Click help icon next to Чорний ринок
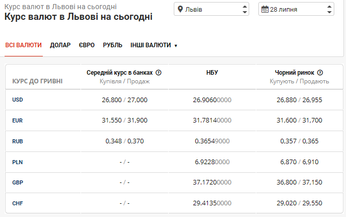This screenshot has width=346, height=217. tap(320, 72)
